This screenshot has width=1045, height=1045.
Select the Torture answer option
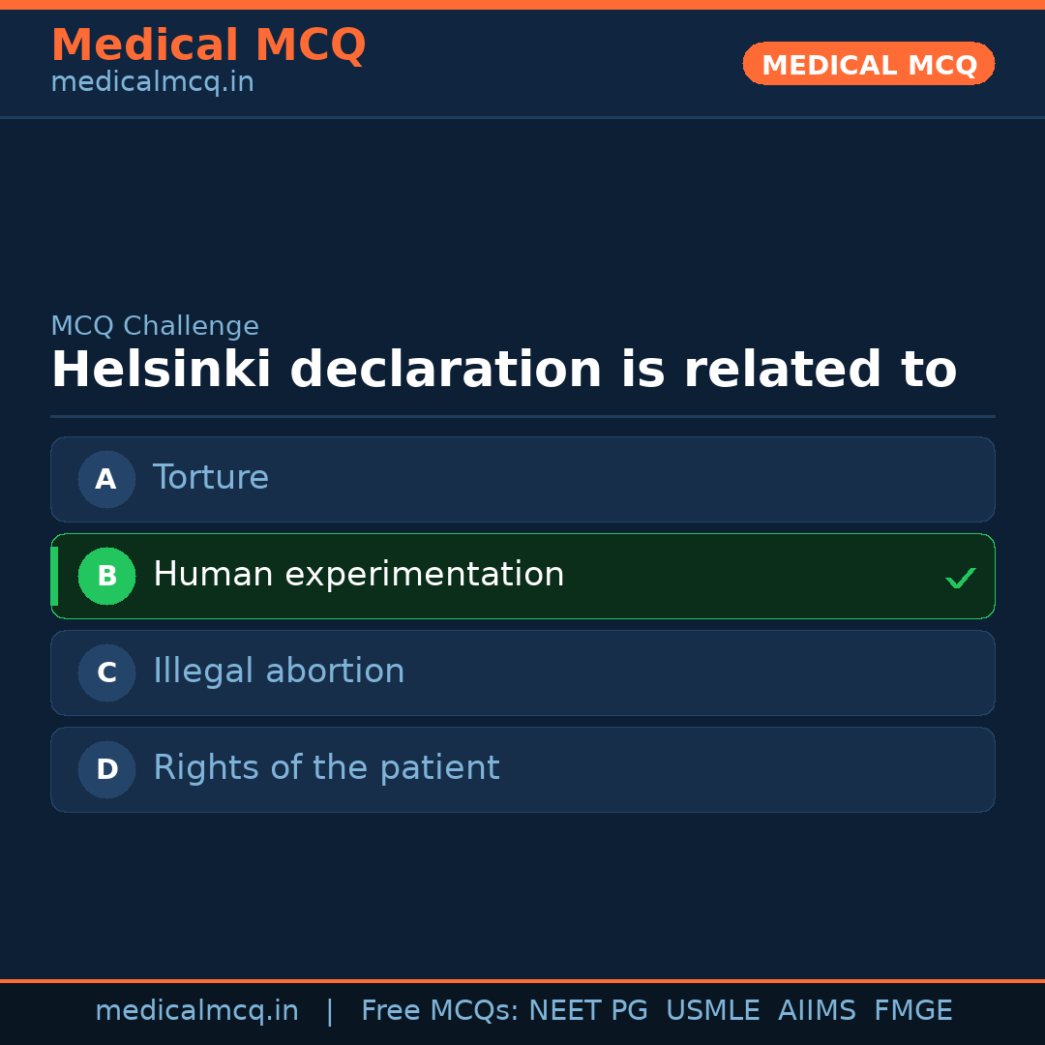(211, 478)
